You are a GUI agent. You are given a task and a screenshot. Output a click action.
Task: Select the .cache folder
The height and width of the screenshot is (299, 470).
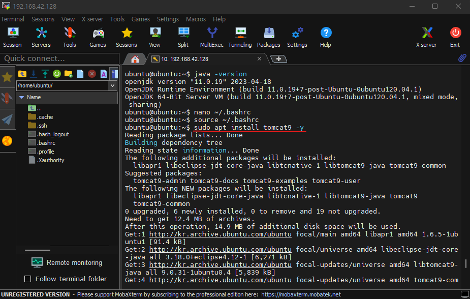[x=41, y=117]
